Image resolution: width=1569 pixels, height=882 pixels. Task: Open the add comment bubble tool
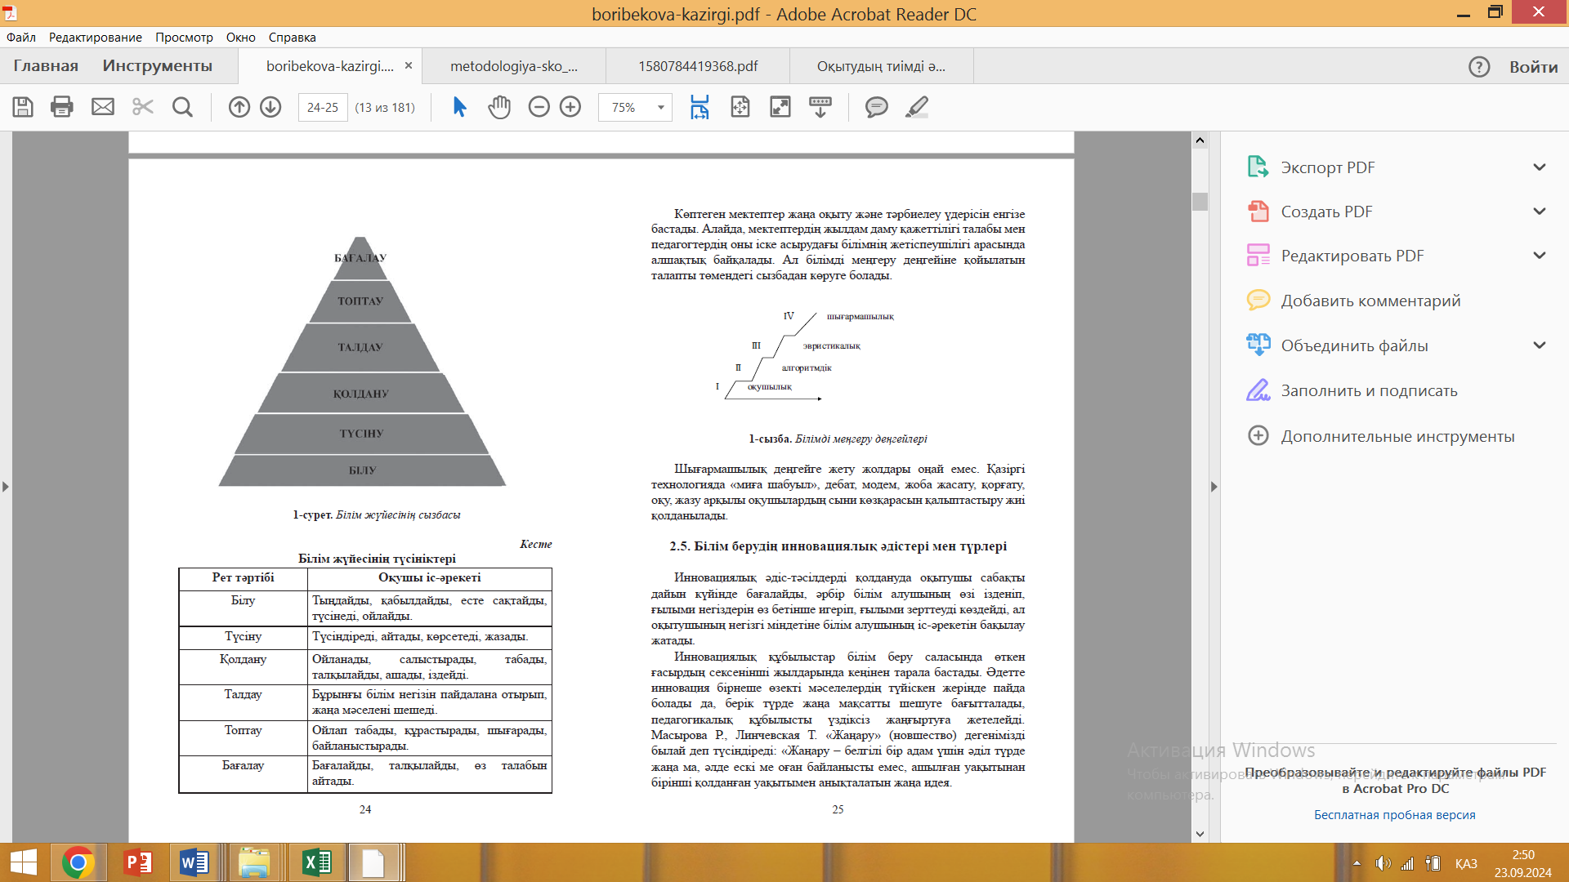pos(876,107)
